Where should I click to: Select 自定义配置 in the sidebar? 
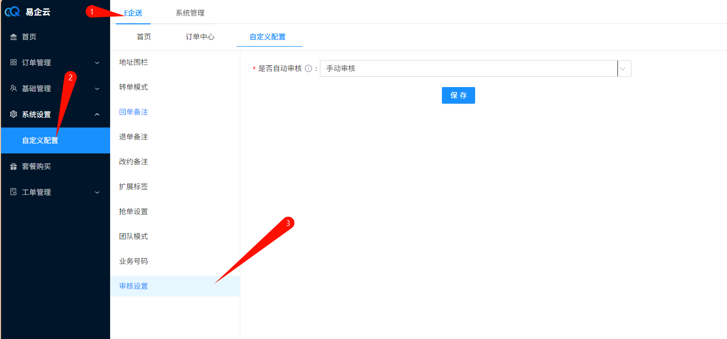click(x=40, y=140)
